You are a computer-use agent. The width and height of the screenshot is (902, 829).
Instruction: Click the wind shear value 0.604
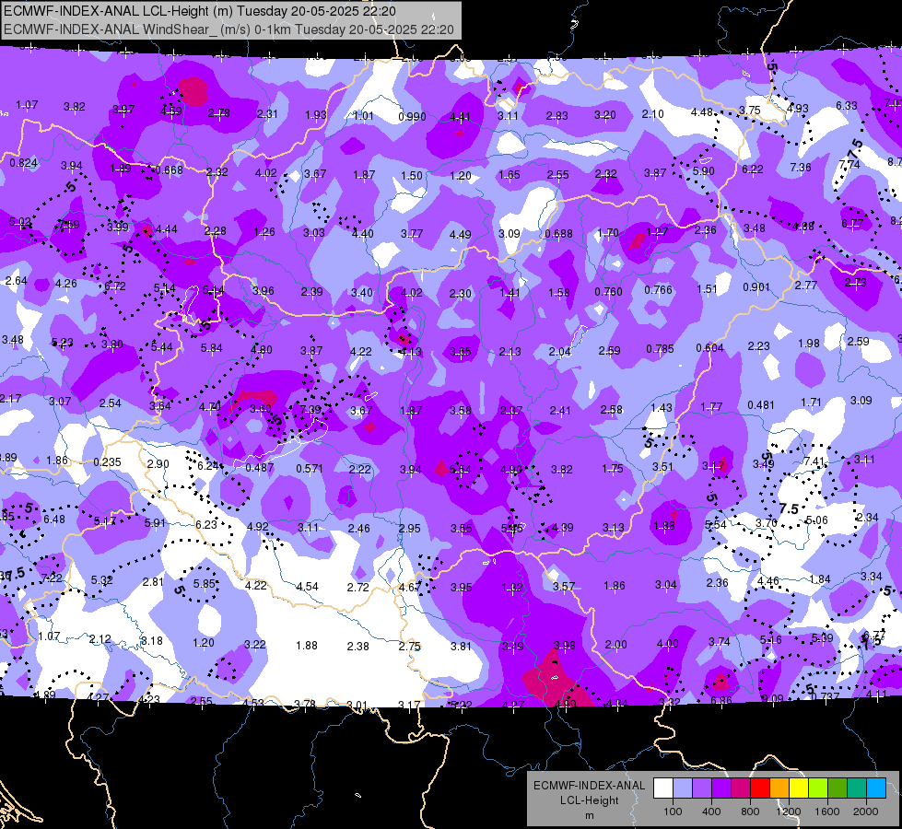(709, 347)
